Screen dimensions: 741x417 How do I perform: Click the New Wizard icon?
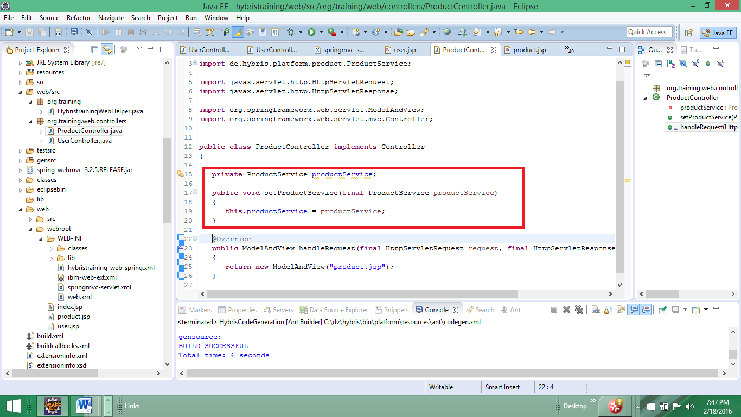click(10, 32)
